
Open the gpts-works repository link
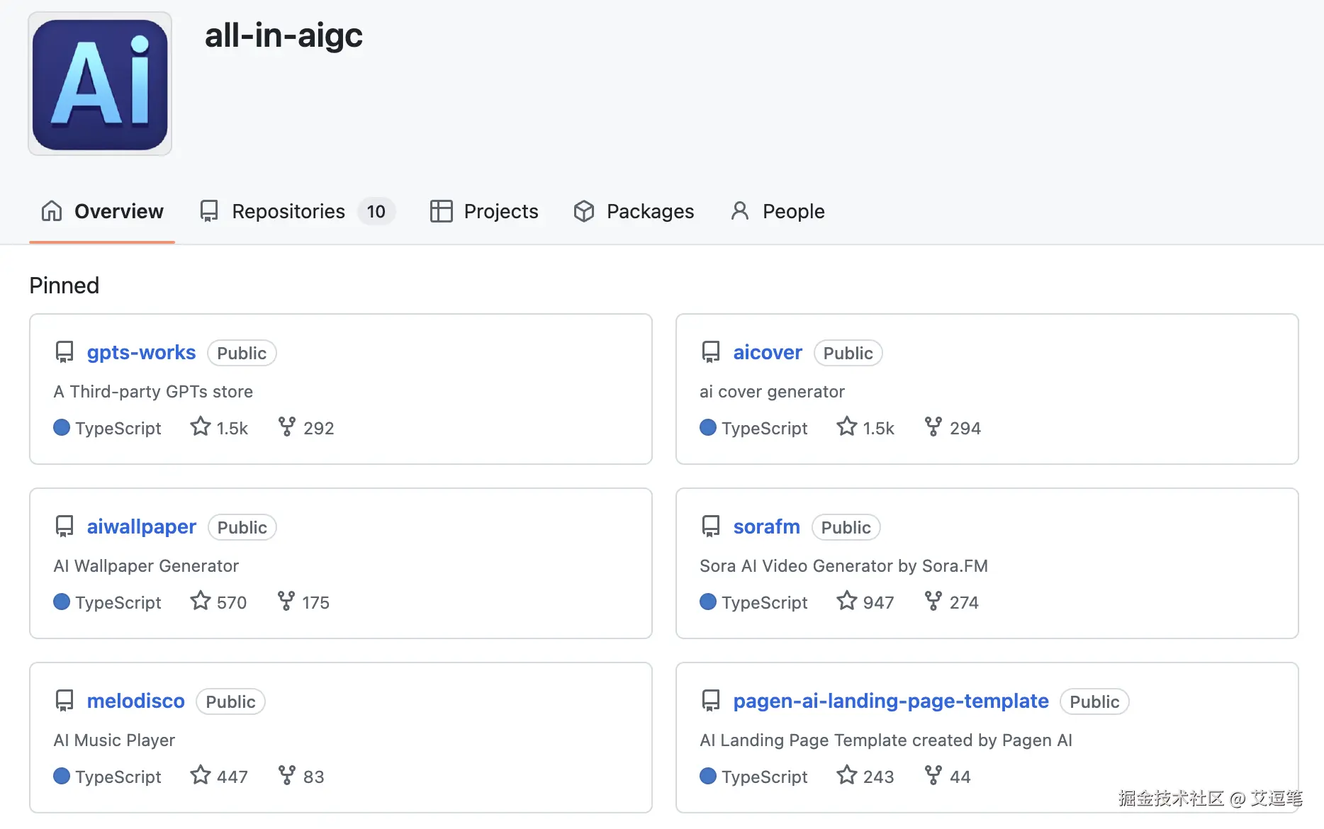click(141, 352)
